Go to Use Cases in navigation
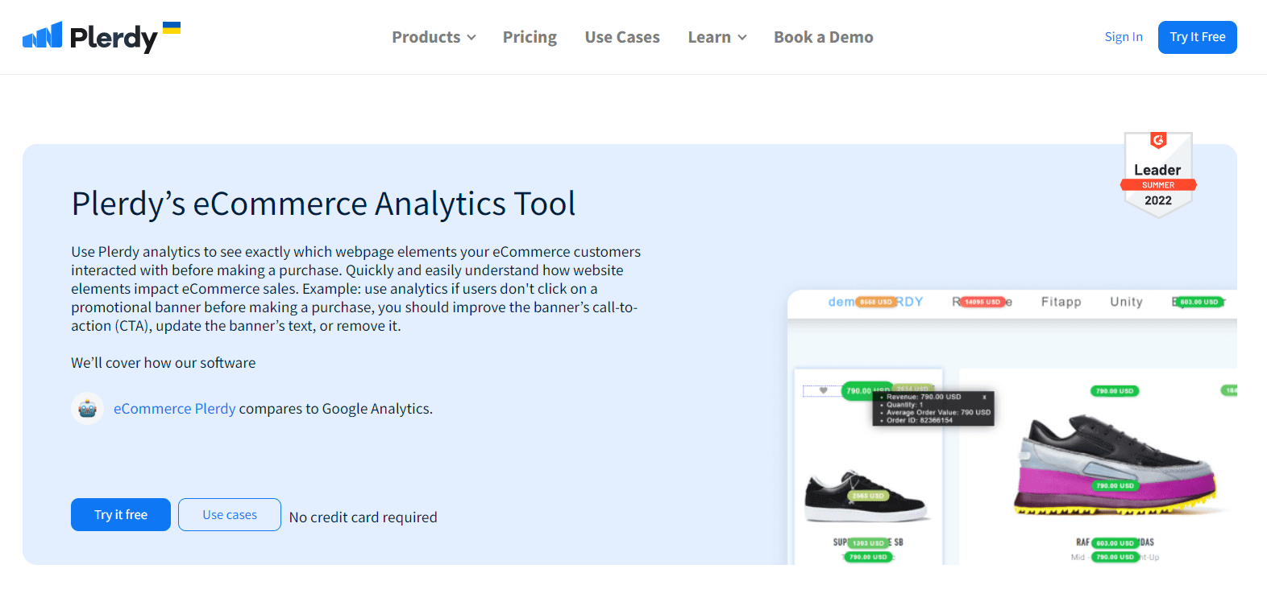 (x=622, y=37)
